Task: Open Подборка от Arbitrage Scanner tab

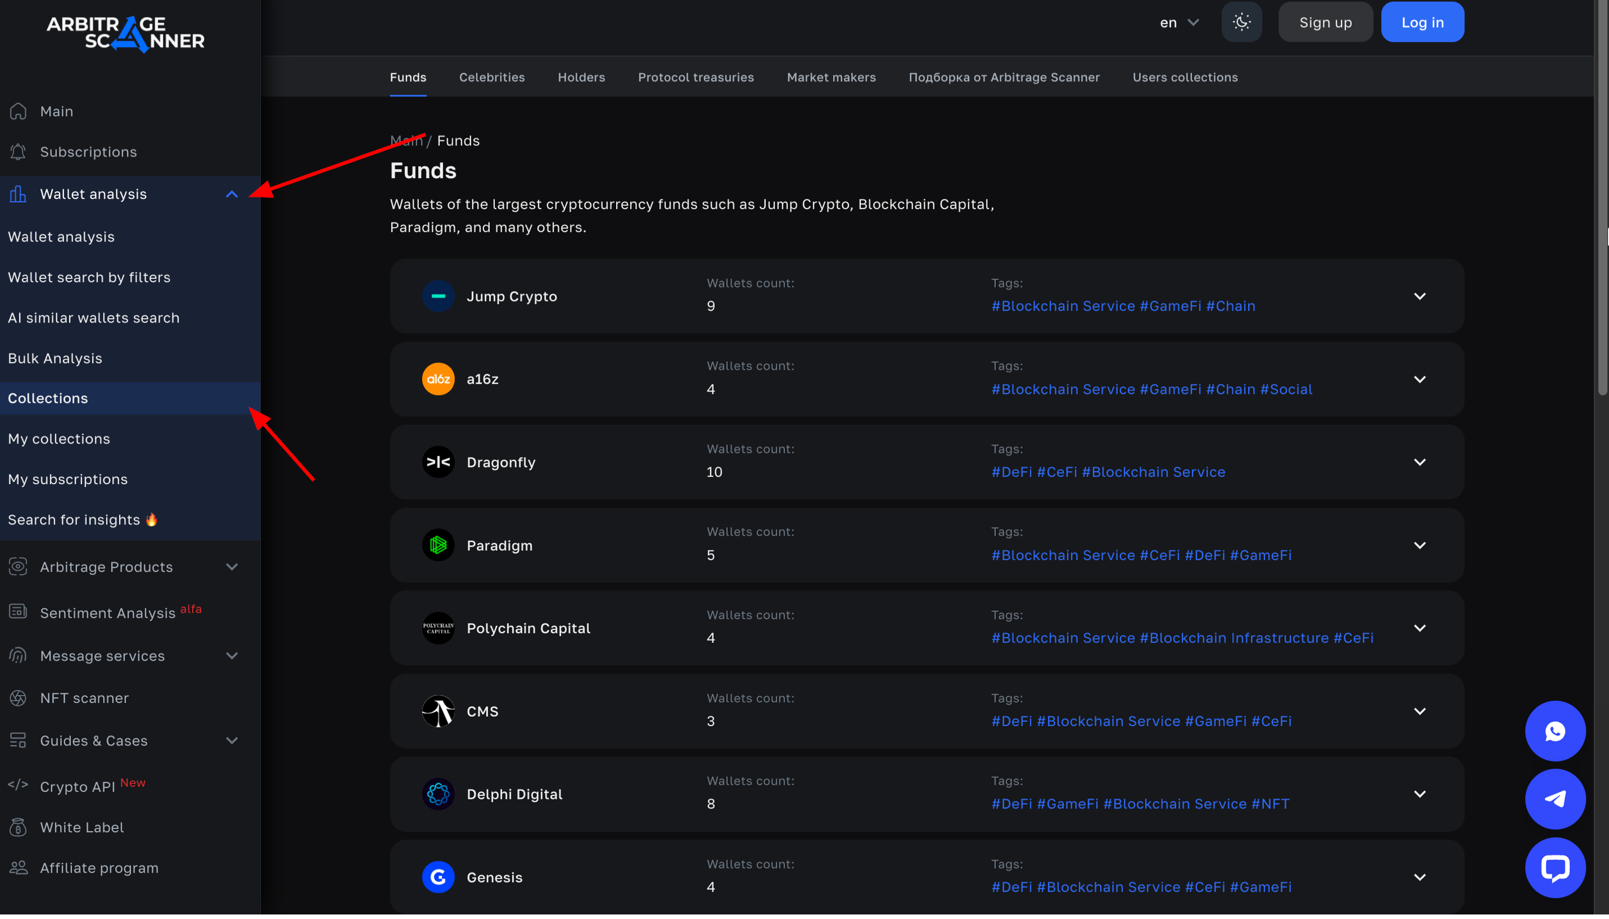Action: pyautogui.click(x=1004, y=77)
